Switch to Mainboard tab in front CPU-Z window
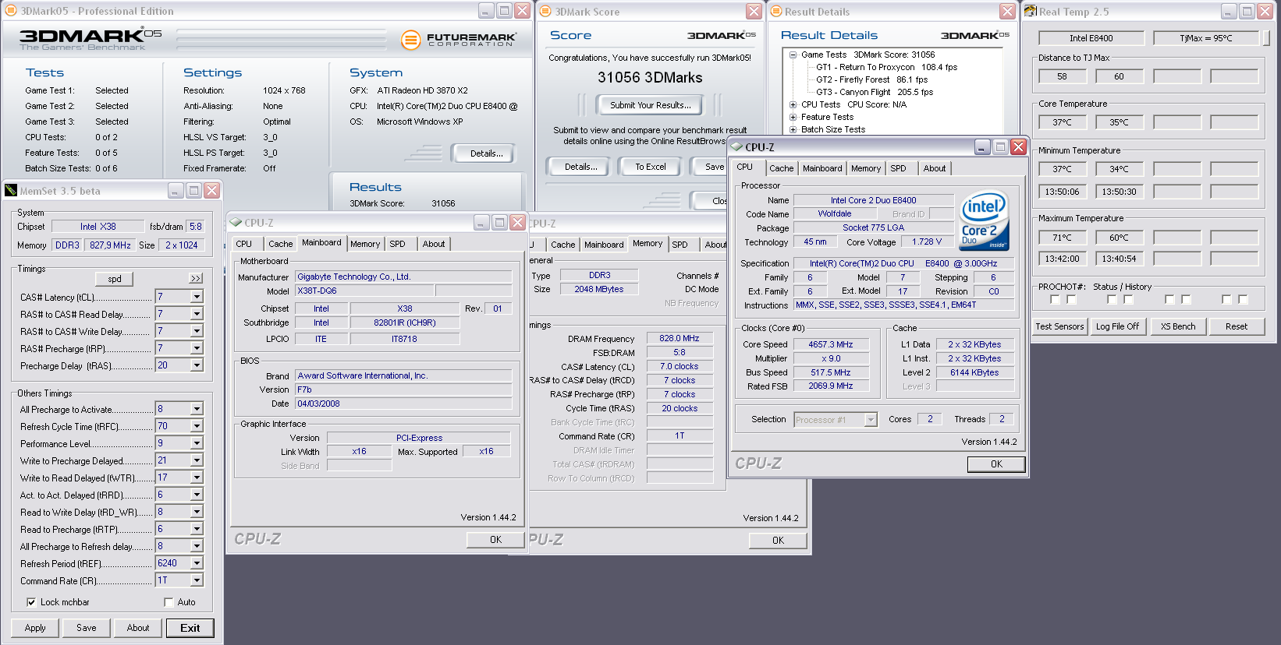The height and width of the screenshot is (645, 1281). click(x=822, y=168)
